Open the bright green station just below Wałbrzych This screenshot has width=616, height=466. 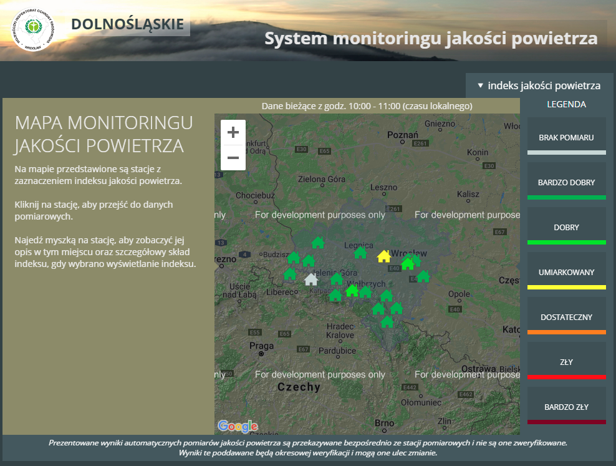[x=352, y=291]
